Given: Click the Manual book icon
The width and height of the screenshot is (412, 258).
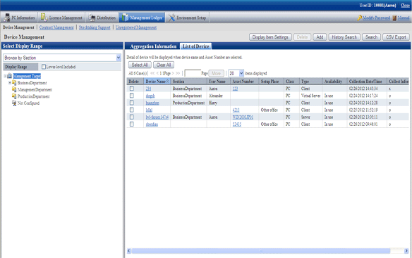Looking at the screenshot, I should pos(394,18).
